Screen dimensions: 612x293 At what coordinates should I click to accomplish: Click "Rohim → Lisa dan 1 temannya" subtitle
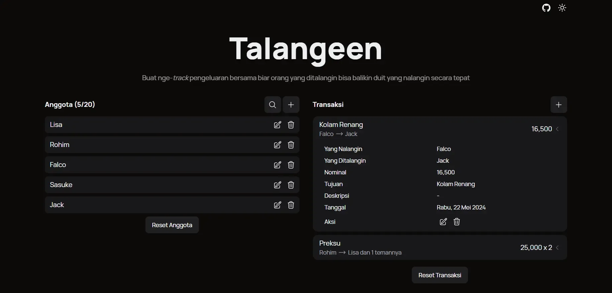tap(360, 253)
